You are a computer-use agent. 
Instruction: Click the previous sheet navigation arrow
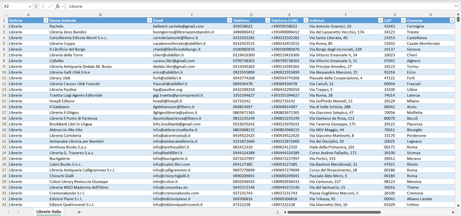pos(9,212)
